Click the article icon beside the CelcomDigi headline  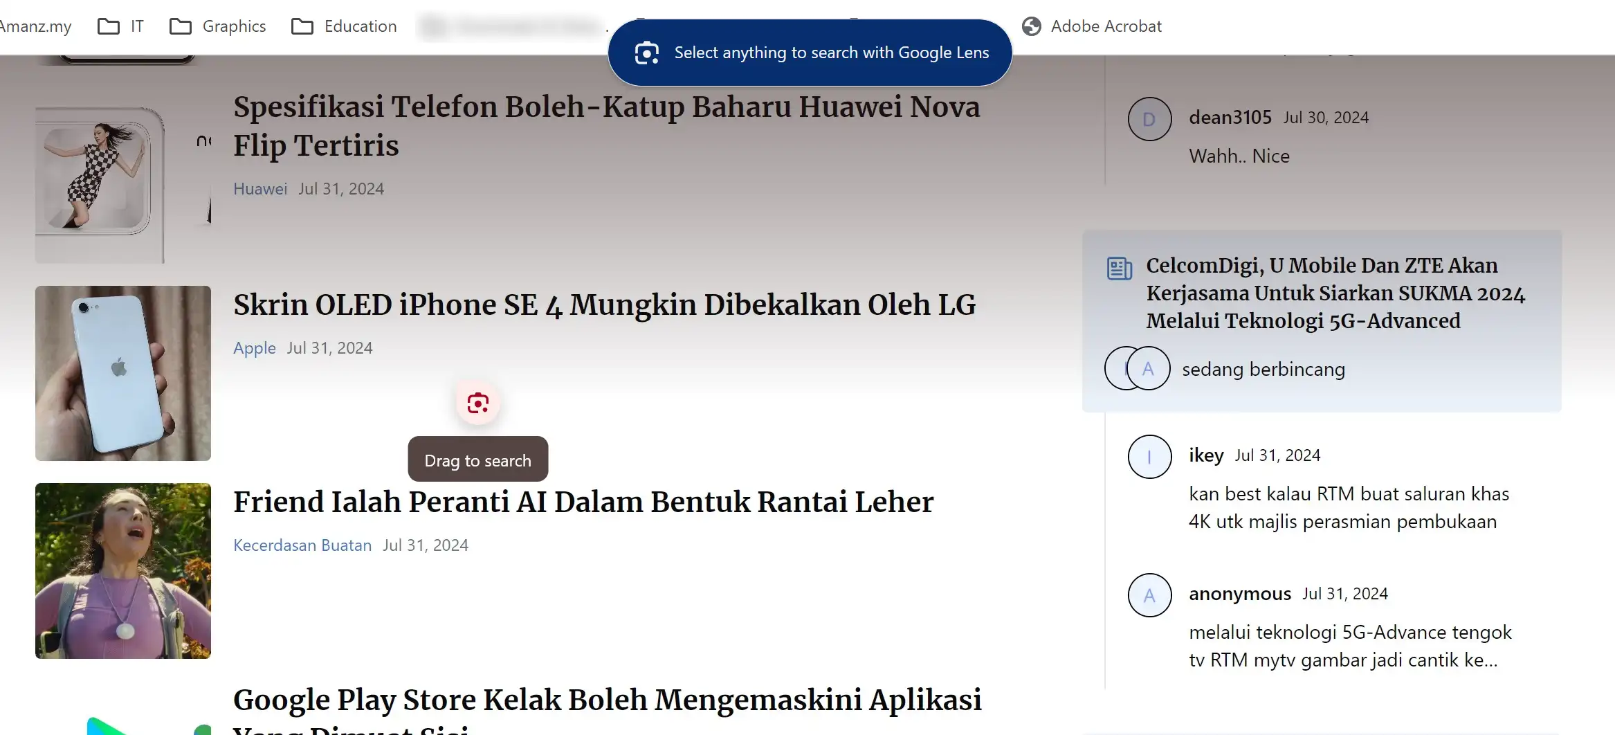[x=1119, y=269]
